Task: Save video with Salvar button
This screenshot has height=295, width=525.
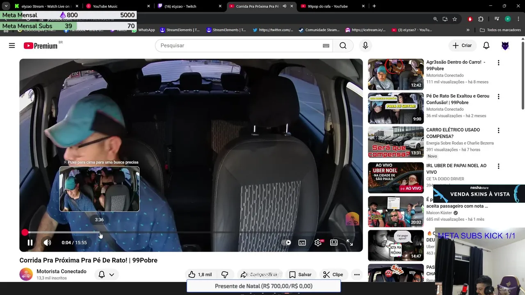Action: 300,275
